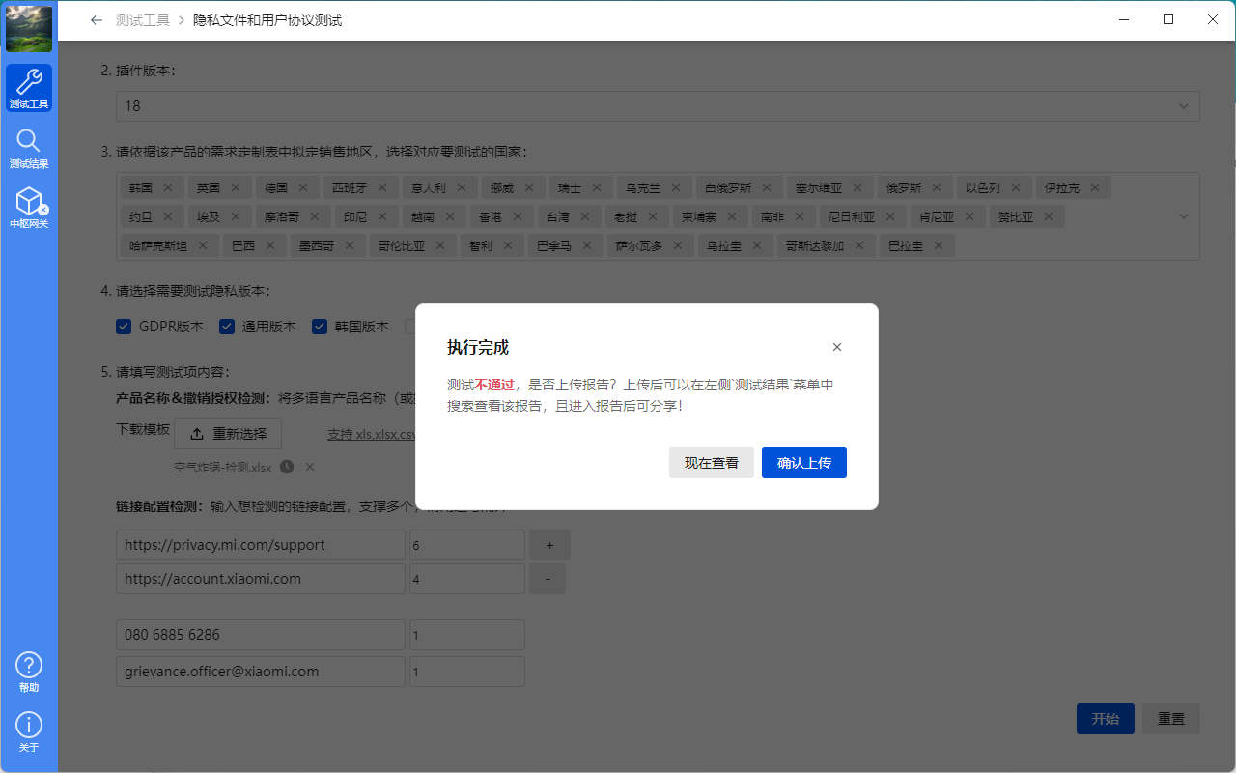The width and height of the screenshot is (1236, 773).
Task: Remove the 瑞士 country tag
Action: (597, 187)
